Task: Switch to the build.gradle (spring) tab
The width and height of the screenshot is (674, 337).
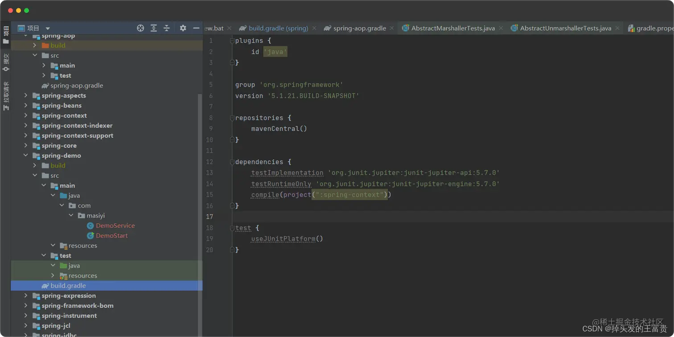Action: pos(278,28)
